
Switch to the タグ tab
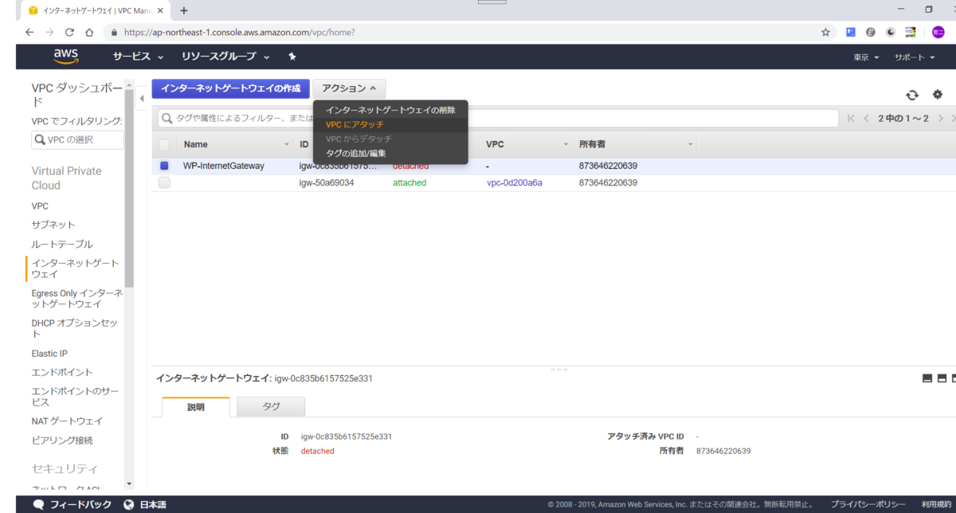[x=270, y=405]
